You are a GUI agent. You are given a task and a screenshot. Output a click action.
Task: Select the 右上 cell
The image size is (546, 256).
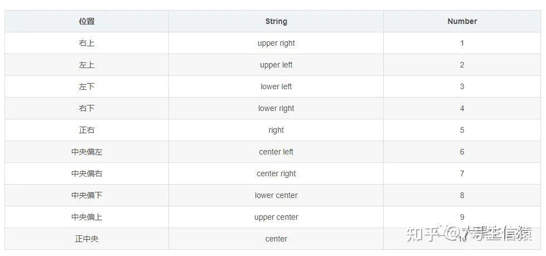point(86,43)
